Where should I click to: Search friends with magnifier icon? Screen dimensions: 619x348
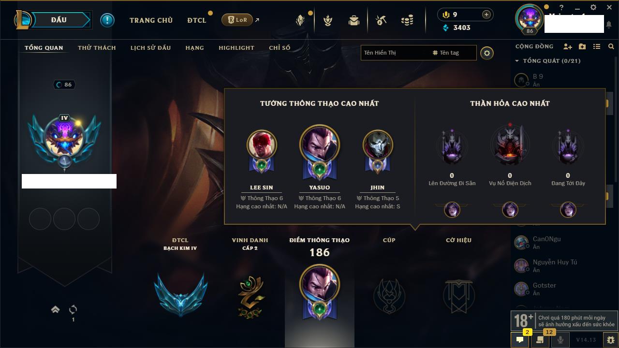611,46
